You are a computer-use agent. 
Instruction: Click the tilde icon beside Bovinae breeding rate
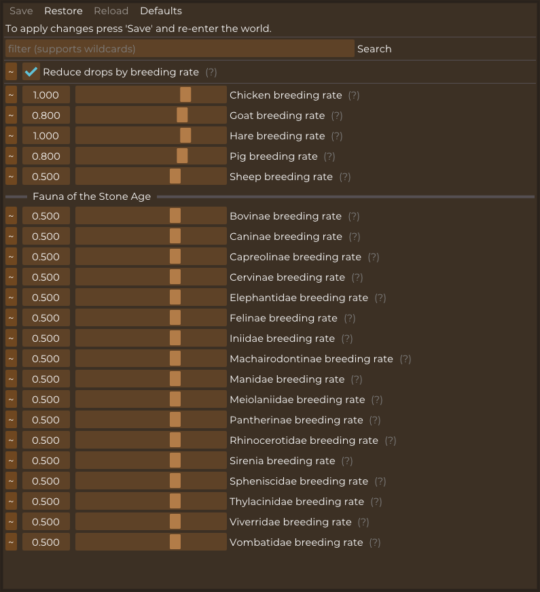click(11, 215)
